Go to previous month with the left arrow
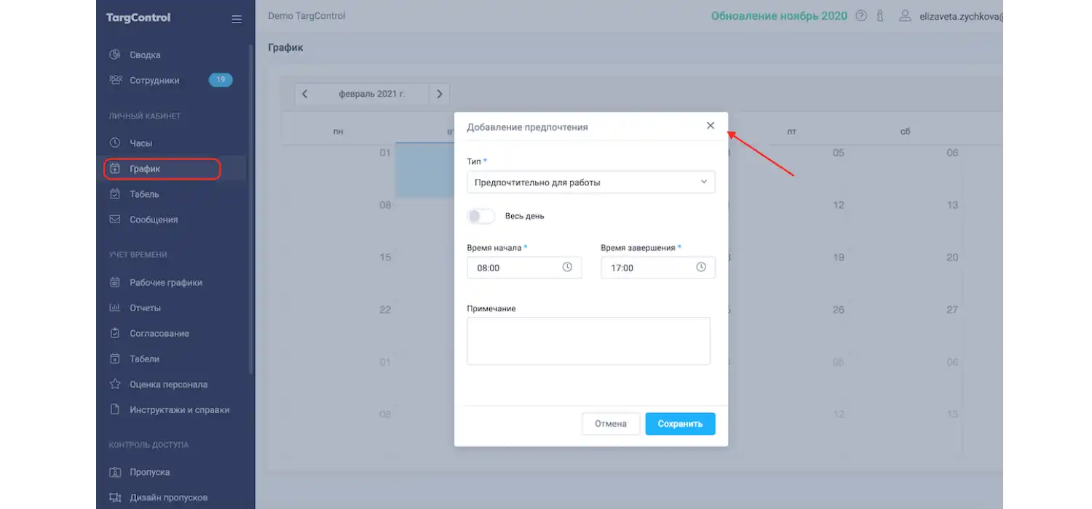Screen dimensions: 1092x509 pos(304,94)
